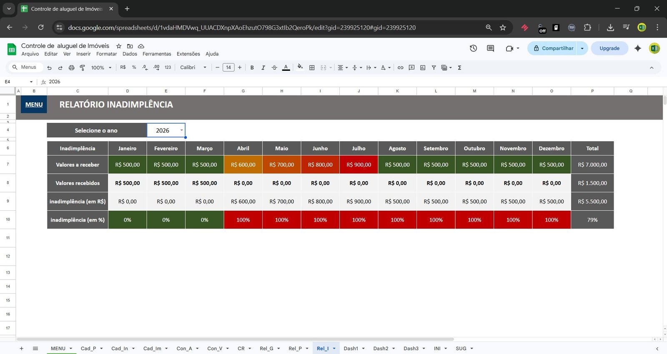Screen dimensions: 667x354
Task: Click the MENU link in header
Action: click(34, 105)
